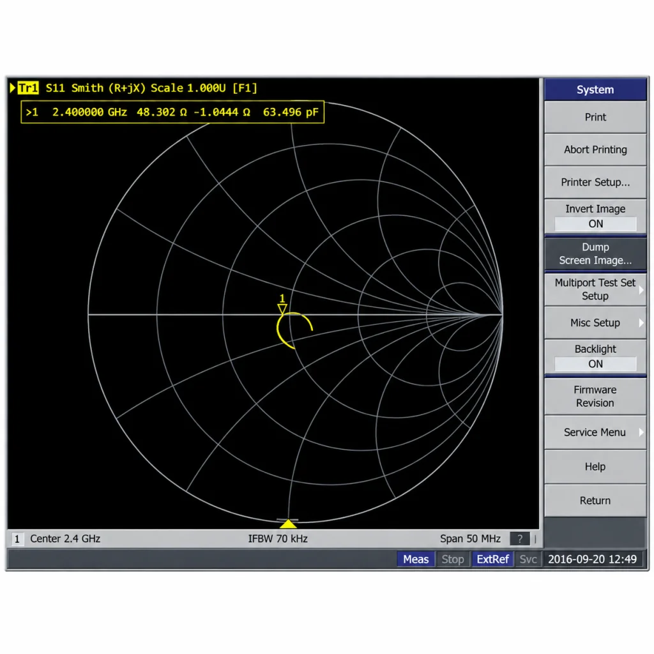This screenshot has height=654, width=654.
Task: Click the yellow reference triangle at chart bottom
Action: pyautogui.click(x=288, y=524)
